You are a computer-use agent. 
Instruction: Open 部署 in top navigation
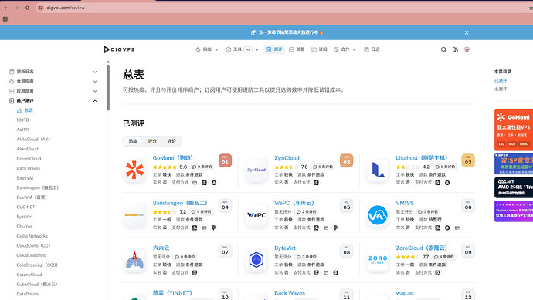click(x=297, y=49)
